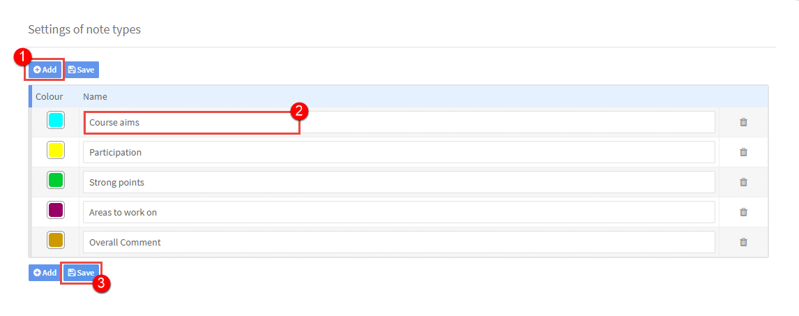Edit the Areas to work on field
This screenshot has height=316, width=799.
pos(399,212)
